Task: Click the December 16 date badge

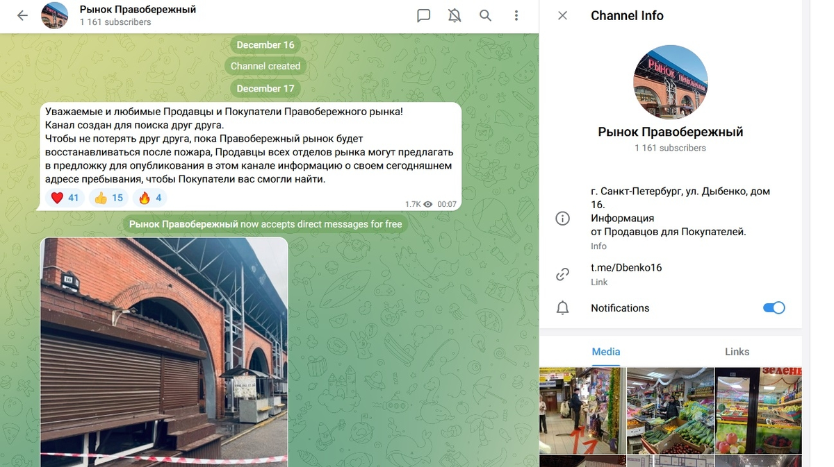Action: pos(265,45)
